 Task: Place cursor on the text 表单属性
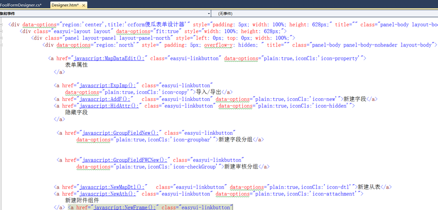tap(77, 65)
